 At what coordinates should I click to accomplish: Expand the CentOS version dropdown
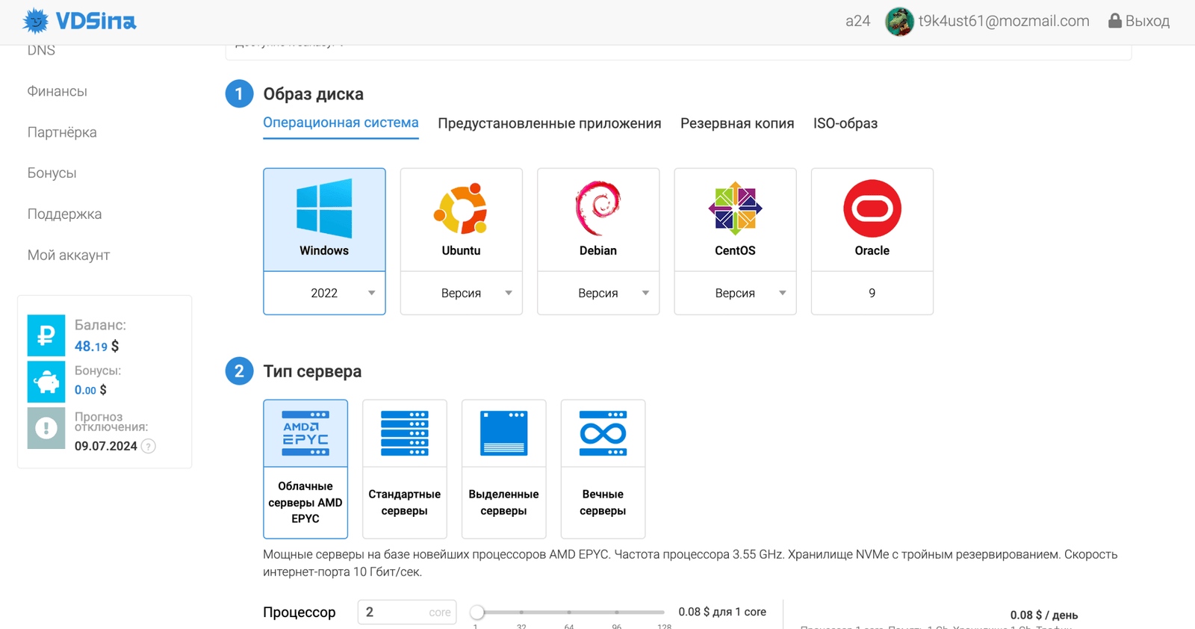(735, 293)
